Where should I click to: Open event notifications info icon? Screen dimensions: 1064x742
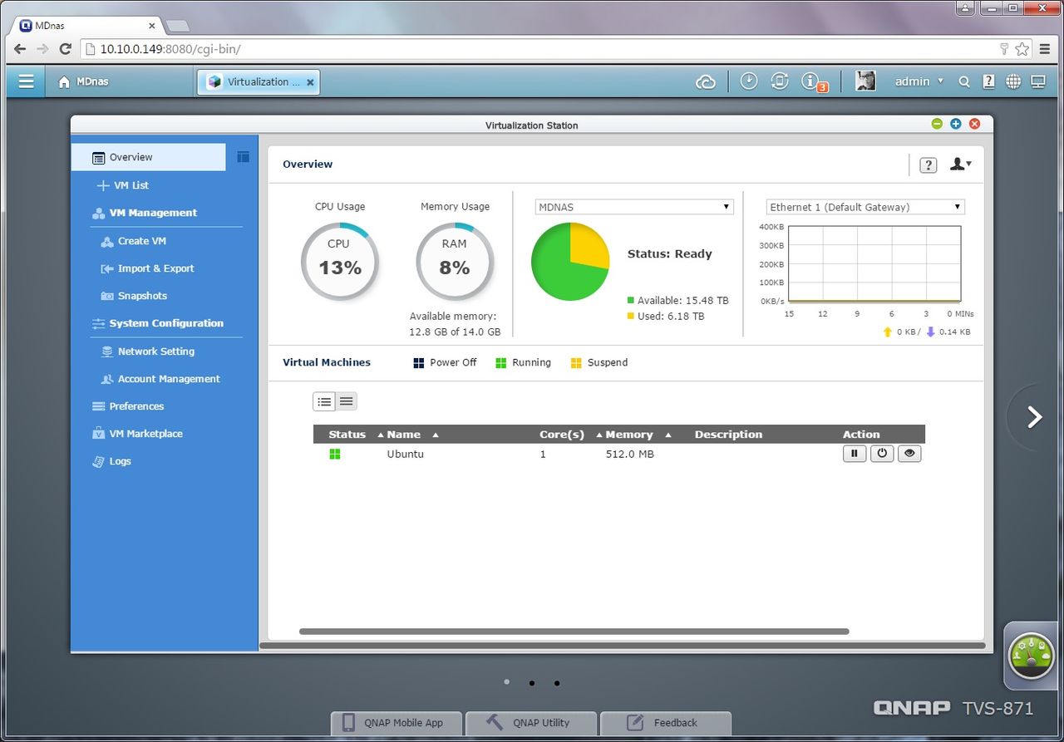(x=811, y=81)
